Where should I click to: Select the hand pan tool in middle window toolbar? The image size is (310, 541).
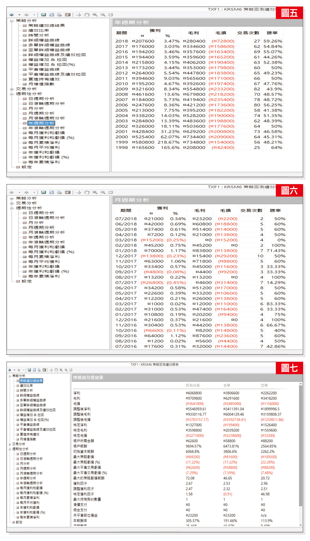(x=87, y=192)
